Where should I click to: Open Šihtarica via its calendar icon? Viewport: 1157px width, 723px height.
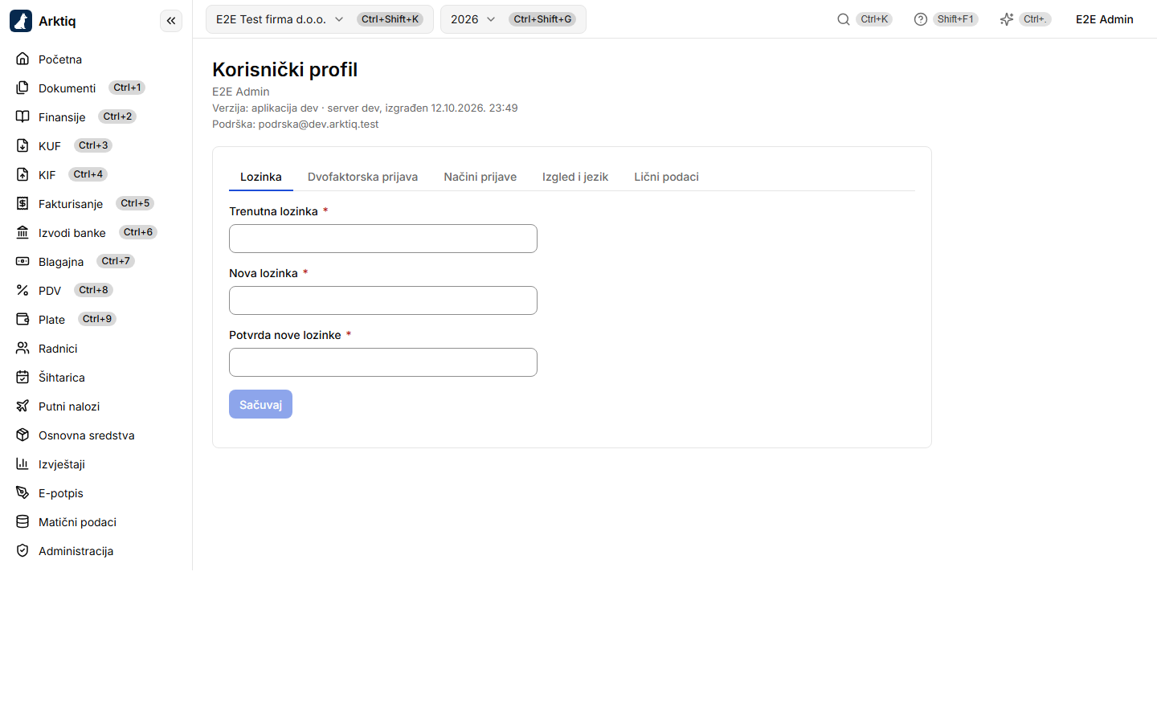(x=22, y=377)
